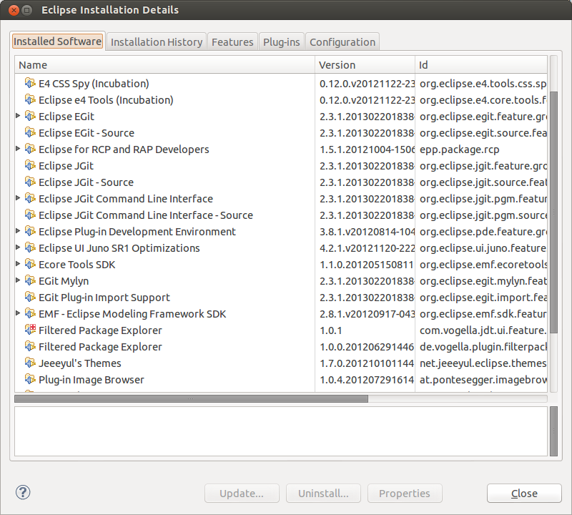Select the de.vogella.plugin.filterpack id cell
This screenshot has width=572, height=515.
pyautogui.click(x=481, y=347)
